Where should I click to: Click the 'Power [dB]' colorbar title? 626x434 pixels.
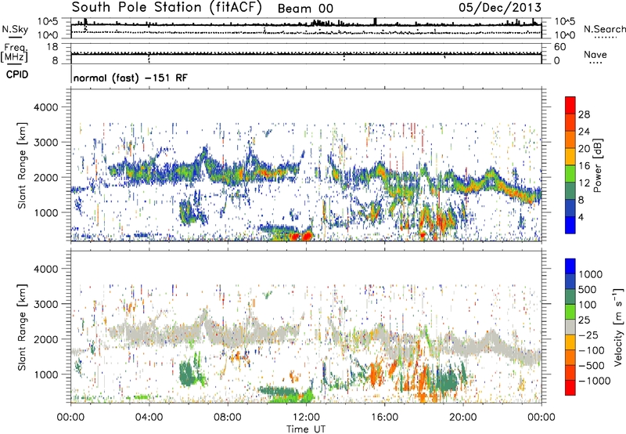coord(598,165)
